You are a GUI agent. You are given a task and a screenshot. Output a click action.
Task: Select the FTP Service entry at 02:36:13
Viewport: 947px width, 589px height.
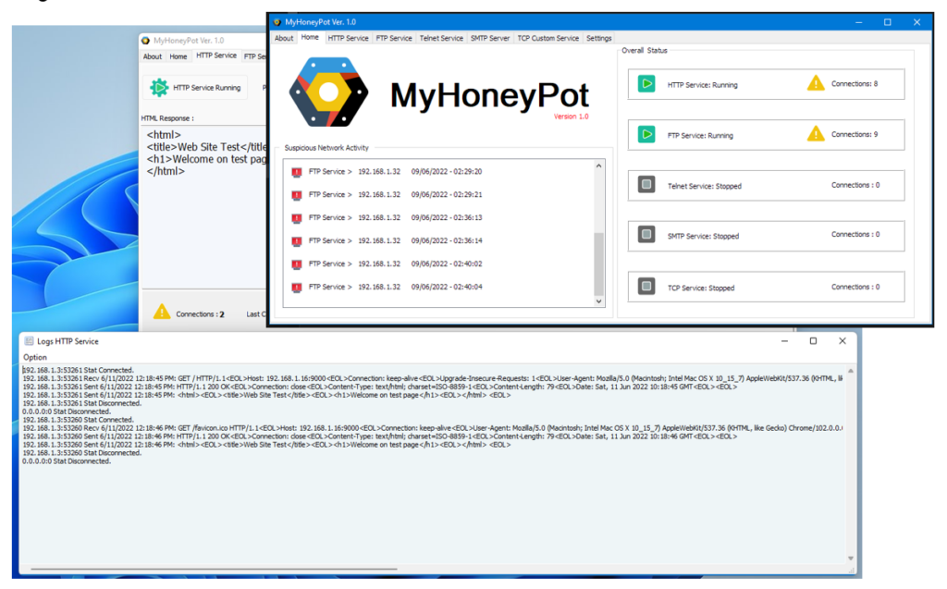click(x=396, y=217)
